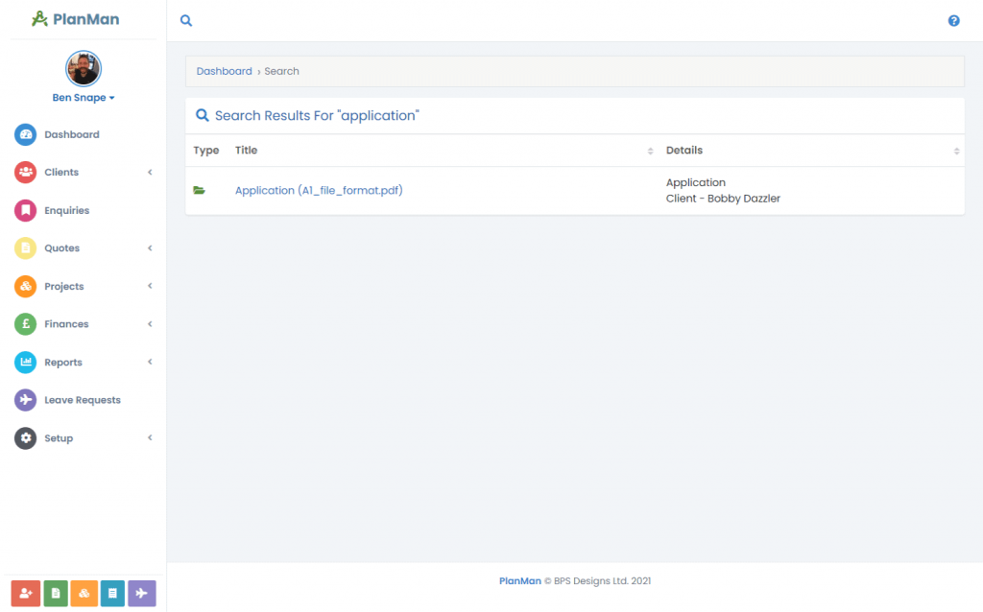Screen dimensions: 983x612
Task: Open Dashboard via its blue gauge icon
Action: point(26,134)
